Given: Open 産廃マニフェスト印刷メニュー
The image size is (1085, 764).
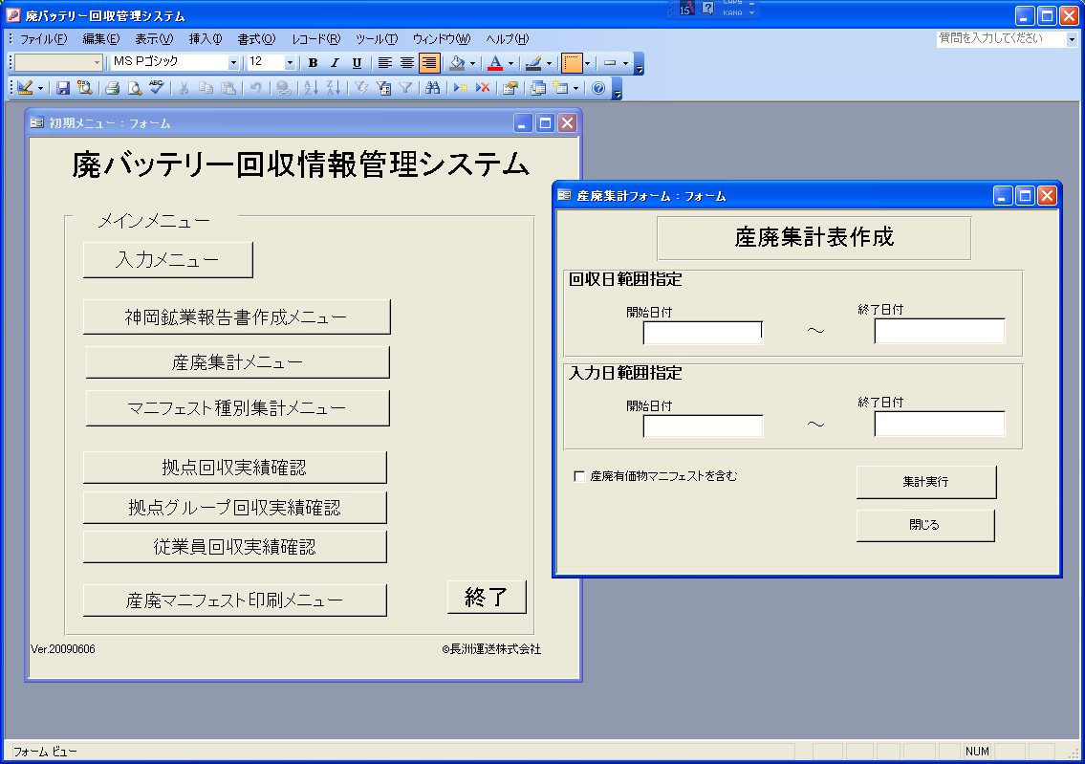Looking at the screenshot, I should (234, 600).
